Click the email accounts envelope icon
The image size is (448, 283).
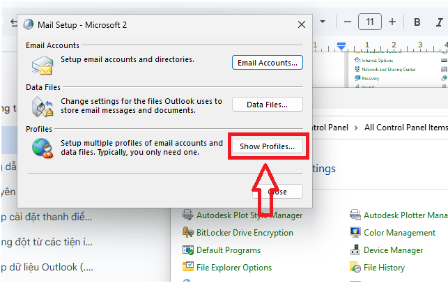click(x=43, y=65)
